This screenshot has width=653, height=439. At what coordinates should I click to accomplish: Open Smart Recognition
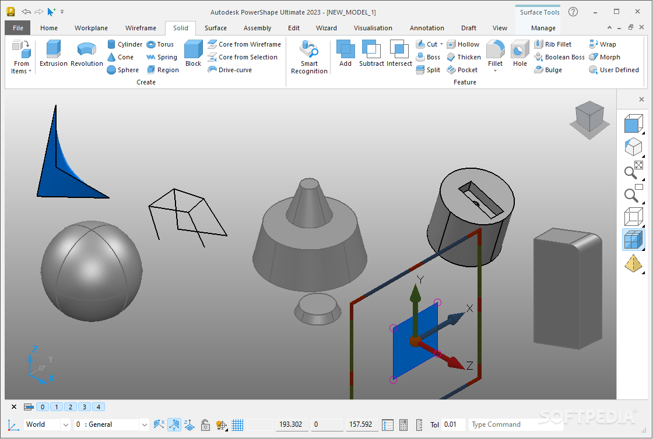coord(309,57)
